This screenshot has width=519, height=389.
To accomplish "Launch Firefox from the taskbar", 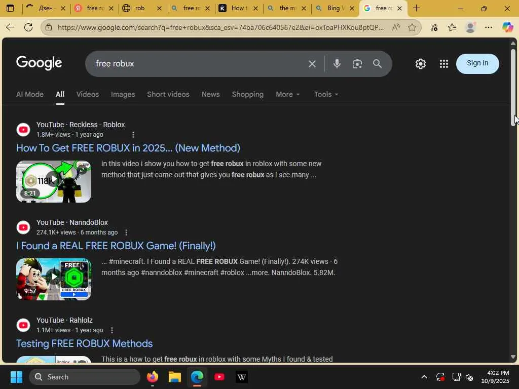I will 152,377.
